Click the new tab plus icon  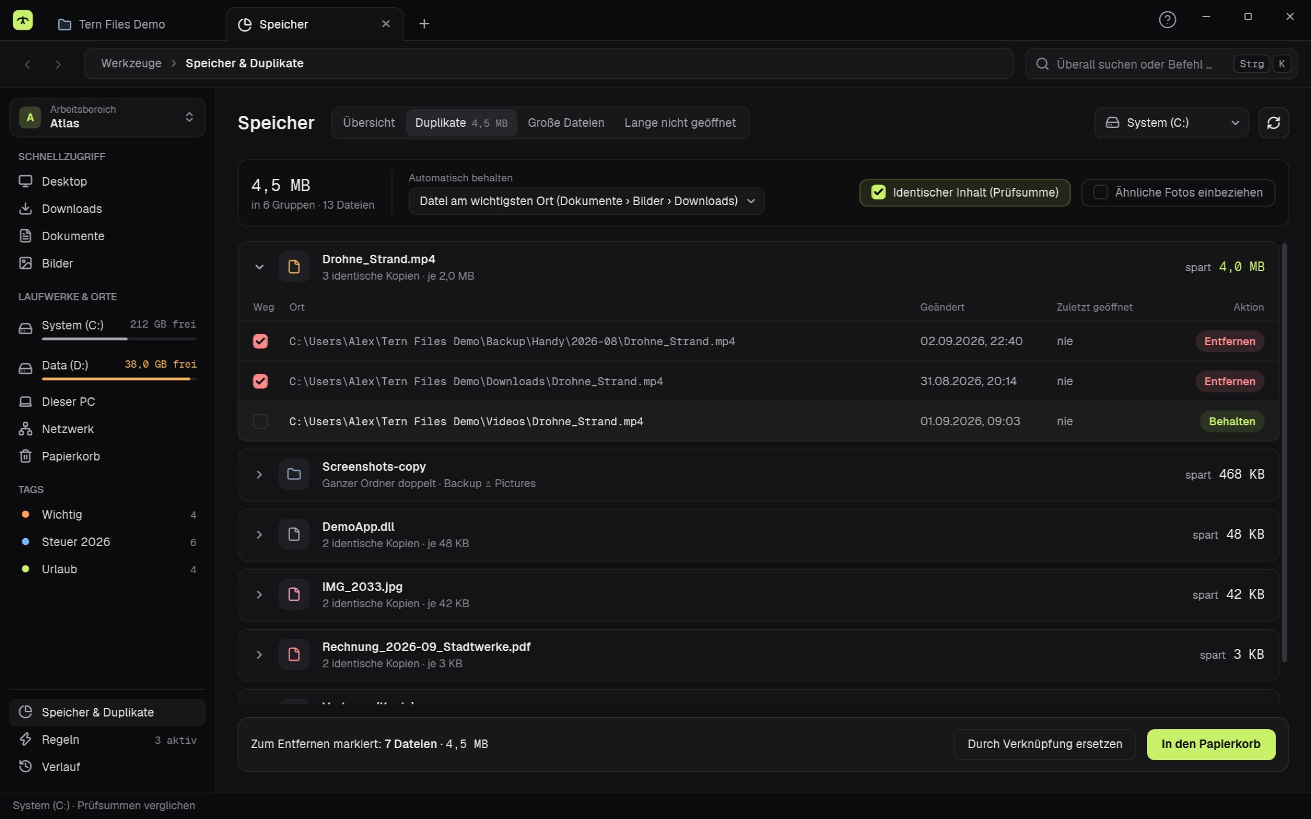(x=424, y=24)
